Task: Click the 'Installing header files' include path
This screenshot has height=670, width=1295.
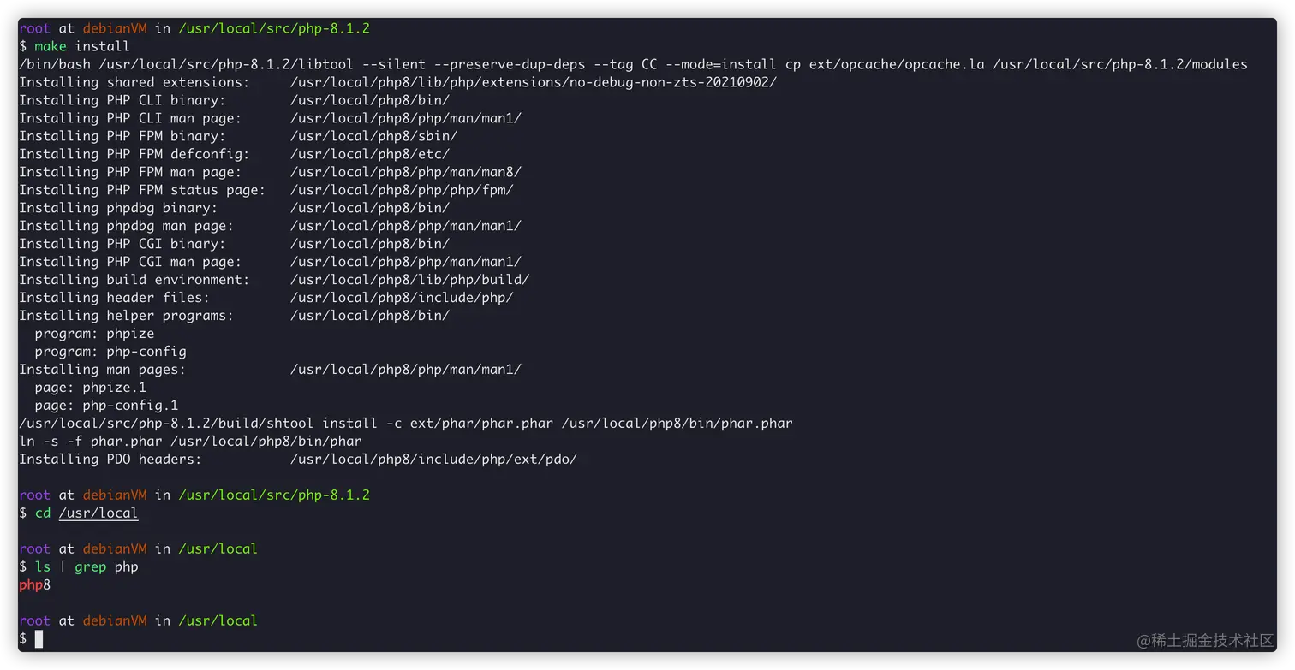Action: pos(402,298)
